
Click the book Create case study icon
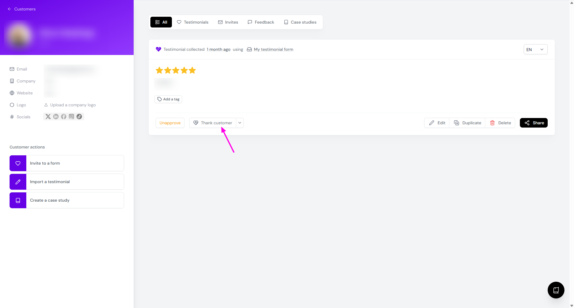pos(18,200)
